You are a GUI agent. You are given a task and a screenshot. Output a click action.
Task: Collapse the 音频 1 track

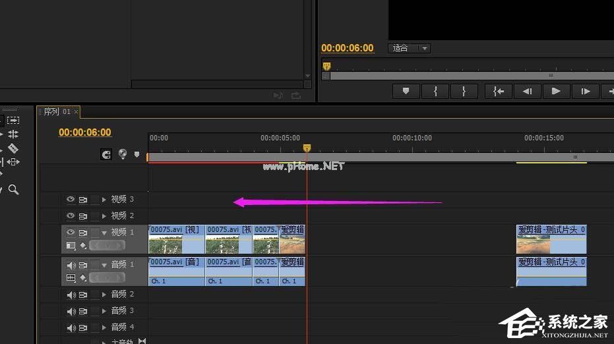104,265
